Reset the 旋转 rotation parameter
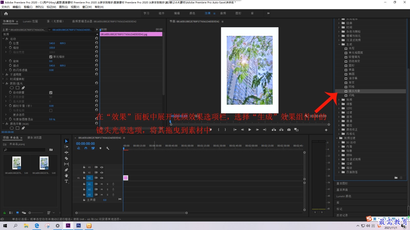This screenshot has width=410, height=230. pos(96,61)
